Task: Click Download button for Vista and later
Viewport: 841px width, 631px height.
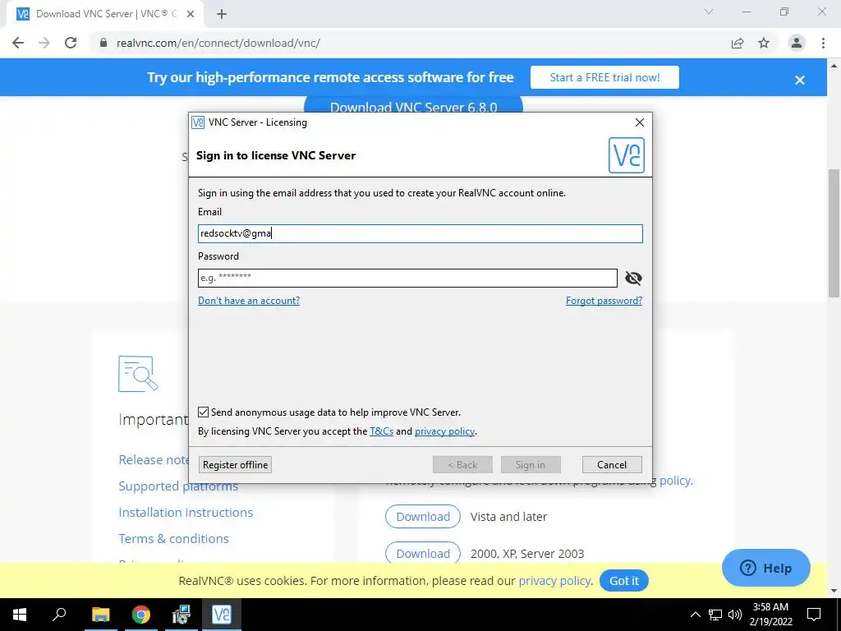Action: point(423,517)
